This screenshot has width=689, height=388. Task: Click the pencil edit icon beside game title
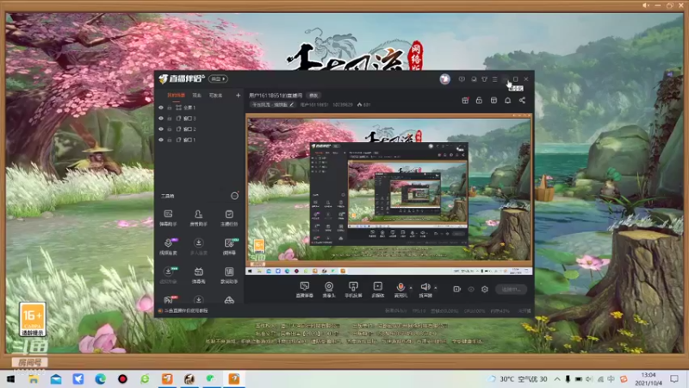pos(292,104)
